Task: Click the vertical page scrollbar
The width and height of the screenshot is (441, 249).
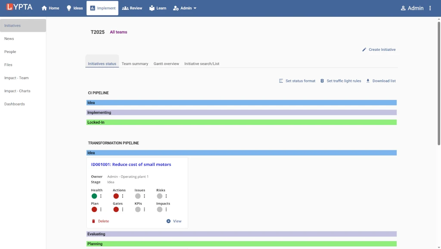Action: [x=439, y=84]
